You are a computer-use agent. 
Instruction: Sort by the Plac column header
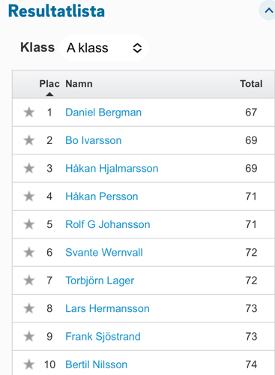point(49,84)
